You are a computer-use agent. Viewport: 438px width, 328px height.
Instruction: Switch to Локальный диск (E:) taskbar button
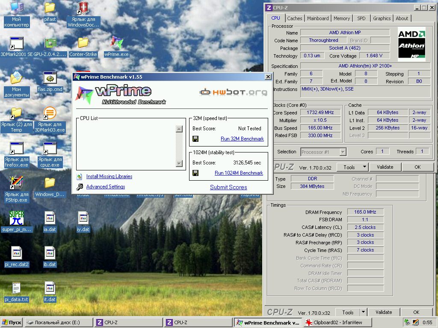click(x=59, y=322)
